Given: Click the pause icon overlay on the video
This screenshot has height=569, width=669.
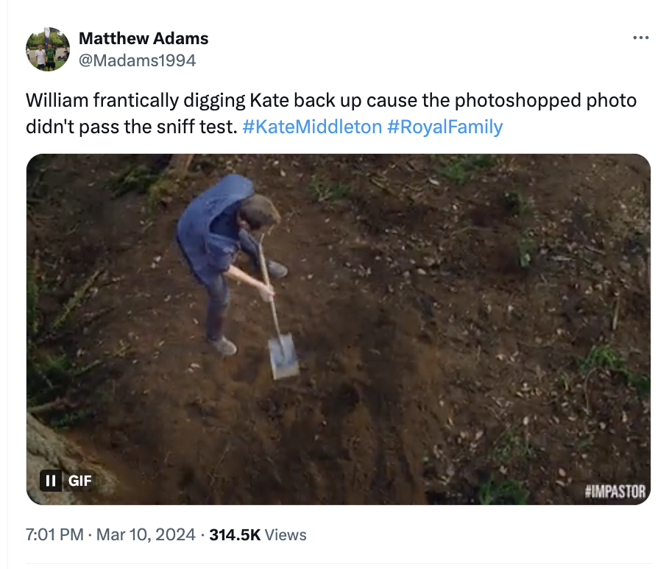Looking at the screenshot, I should point(50,481).
